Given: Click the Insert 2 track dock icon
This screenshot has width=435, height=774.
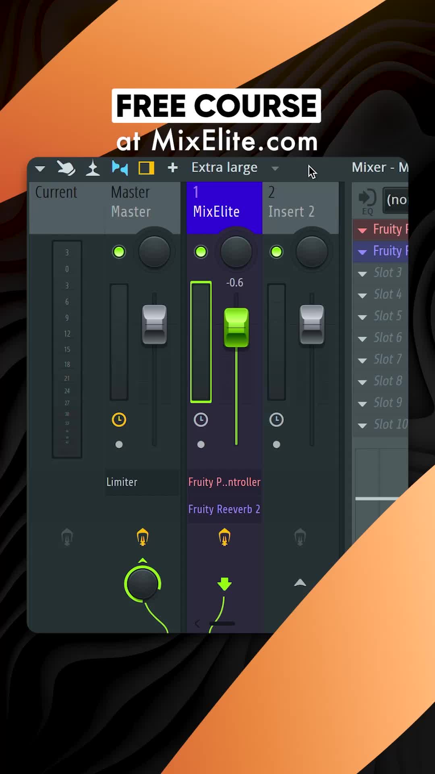Looking at the screenshot, I should [x=300, y=537].
